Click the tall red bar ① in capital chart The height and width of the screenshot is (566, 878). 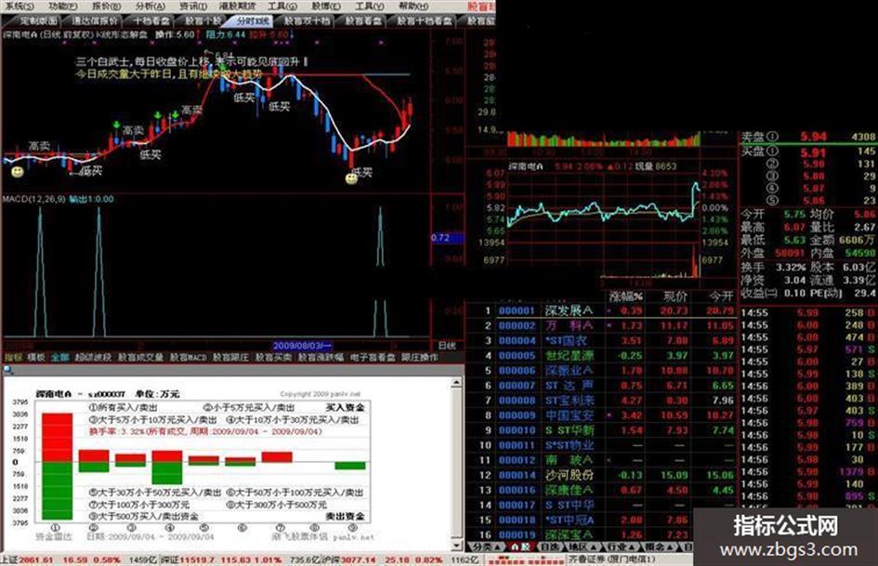(x=57, y=437)
